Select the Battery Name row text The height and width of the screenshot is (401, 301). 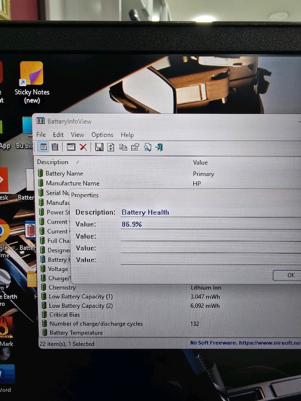click(x=64, y=173)
